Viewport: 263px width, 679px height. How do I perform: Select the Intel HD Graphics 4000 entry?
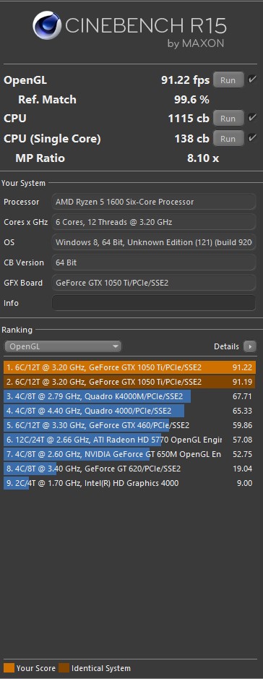129,483
